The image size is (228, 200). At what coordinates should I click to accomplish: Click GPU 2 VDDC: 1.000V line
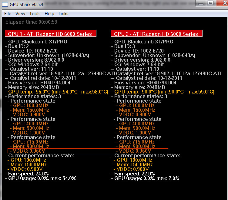(x=134, y=133)
